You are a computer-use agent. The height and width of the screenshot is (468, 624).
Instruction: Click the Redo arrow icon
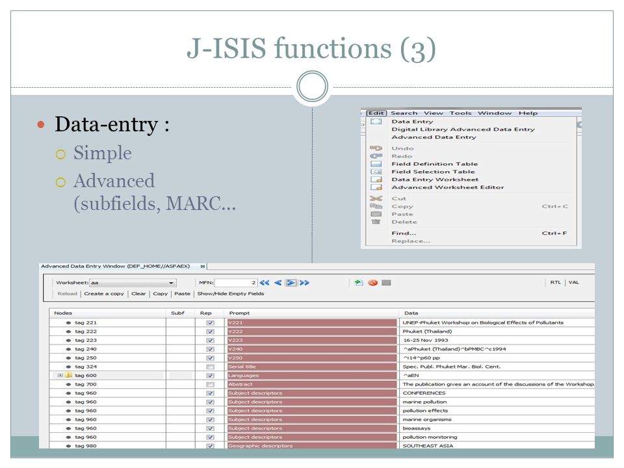pos(376,156)
